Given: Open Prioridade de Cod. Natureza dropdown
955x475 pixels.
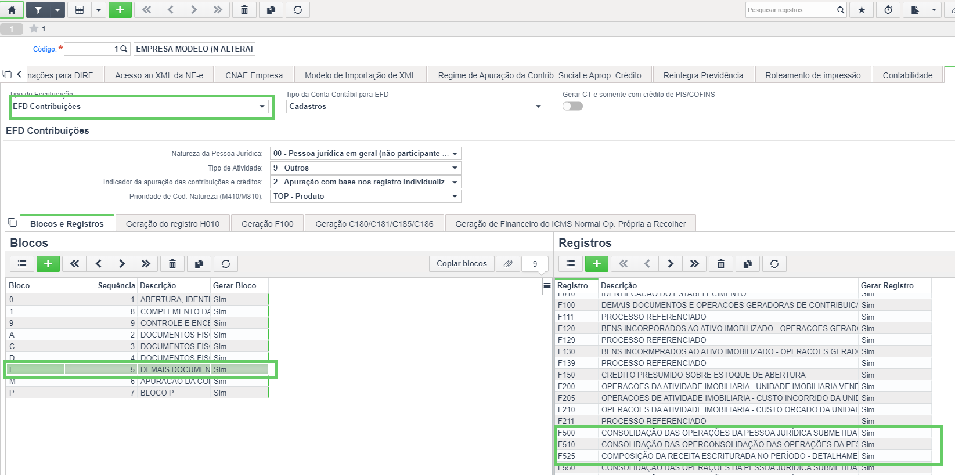Looking at the screenshot, I should point(366,196).
